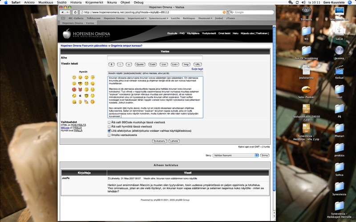Image resolution: width=356 pixels, height=222 pixels.
Task: Click the orange RSS icon in address bar
Action: tap(224, 12)
